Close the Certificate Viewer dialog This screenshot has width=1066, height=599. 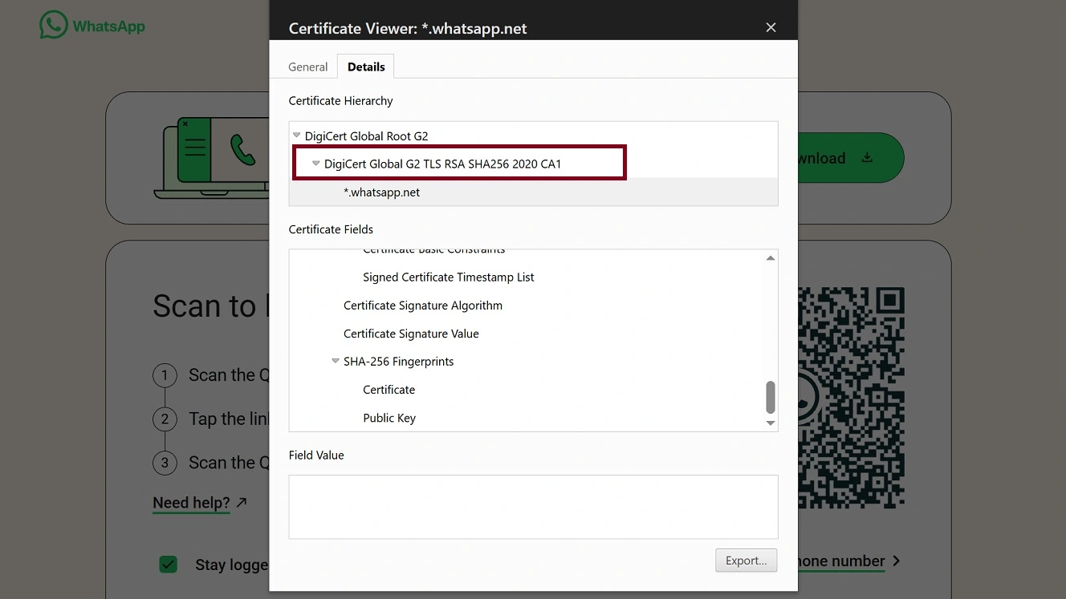[771, 28]
